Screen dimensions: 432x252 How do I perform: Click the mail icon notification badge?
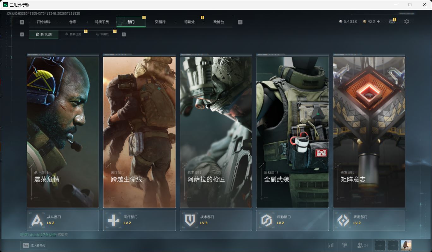[395, 20]
